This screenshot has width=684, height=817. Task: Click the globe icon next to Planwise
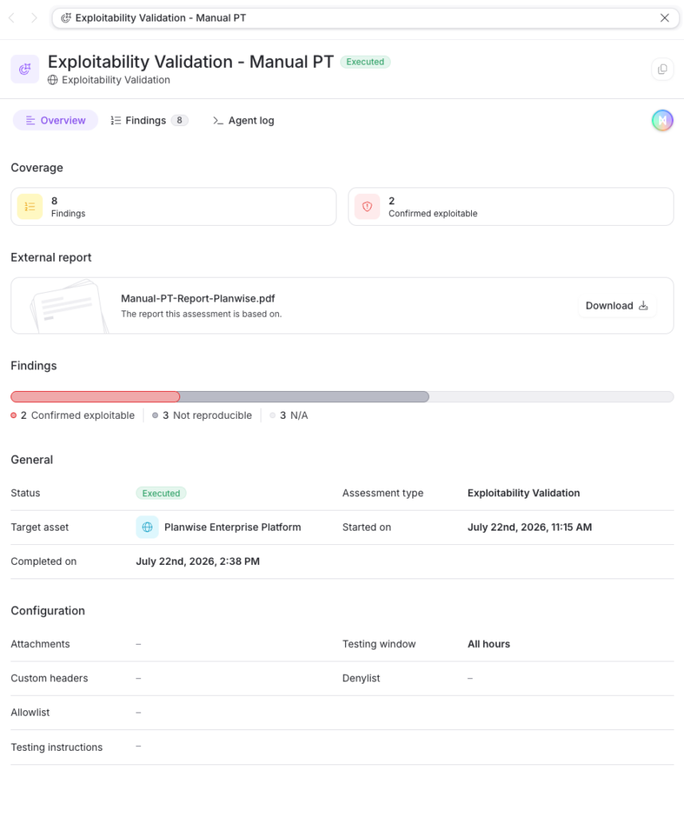click(147, 527)
